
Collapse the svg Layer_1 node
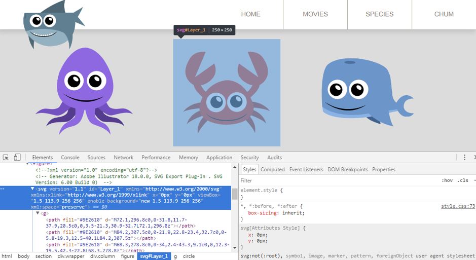click(32, 189)
